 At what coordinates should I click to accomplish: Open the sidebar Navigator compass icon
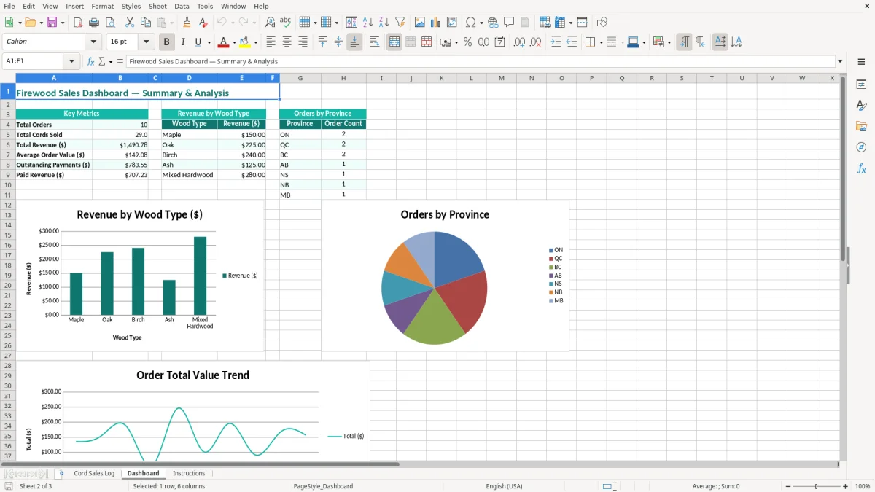861,148
